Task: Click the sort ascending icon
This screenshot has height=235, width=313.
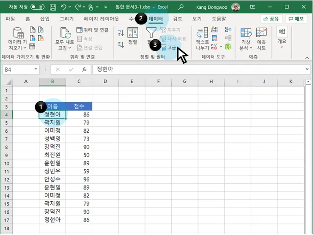Action: (121, 33)
